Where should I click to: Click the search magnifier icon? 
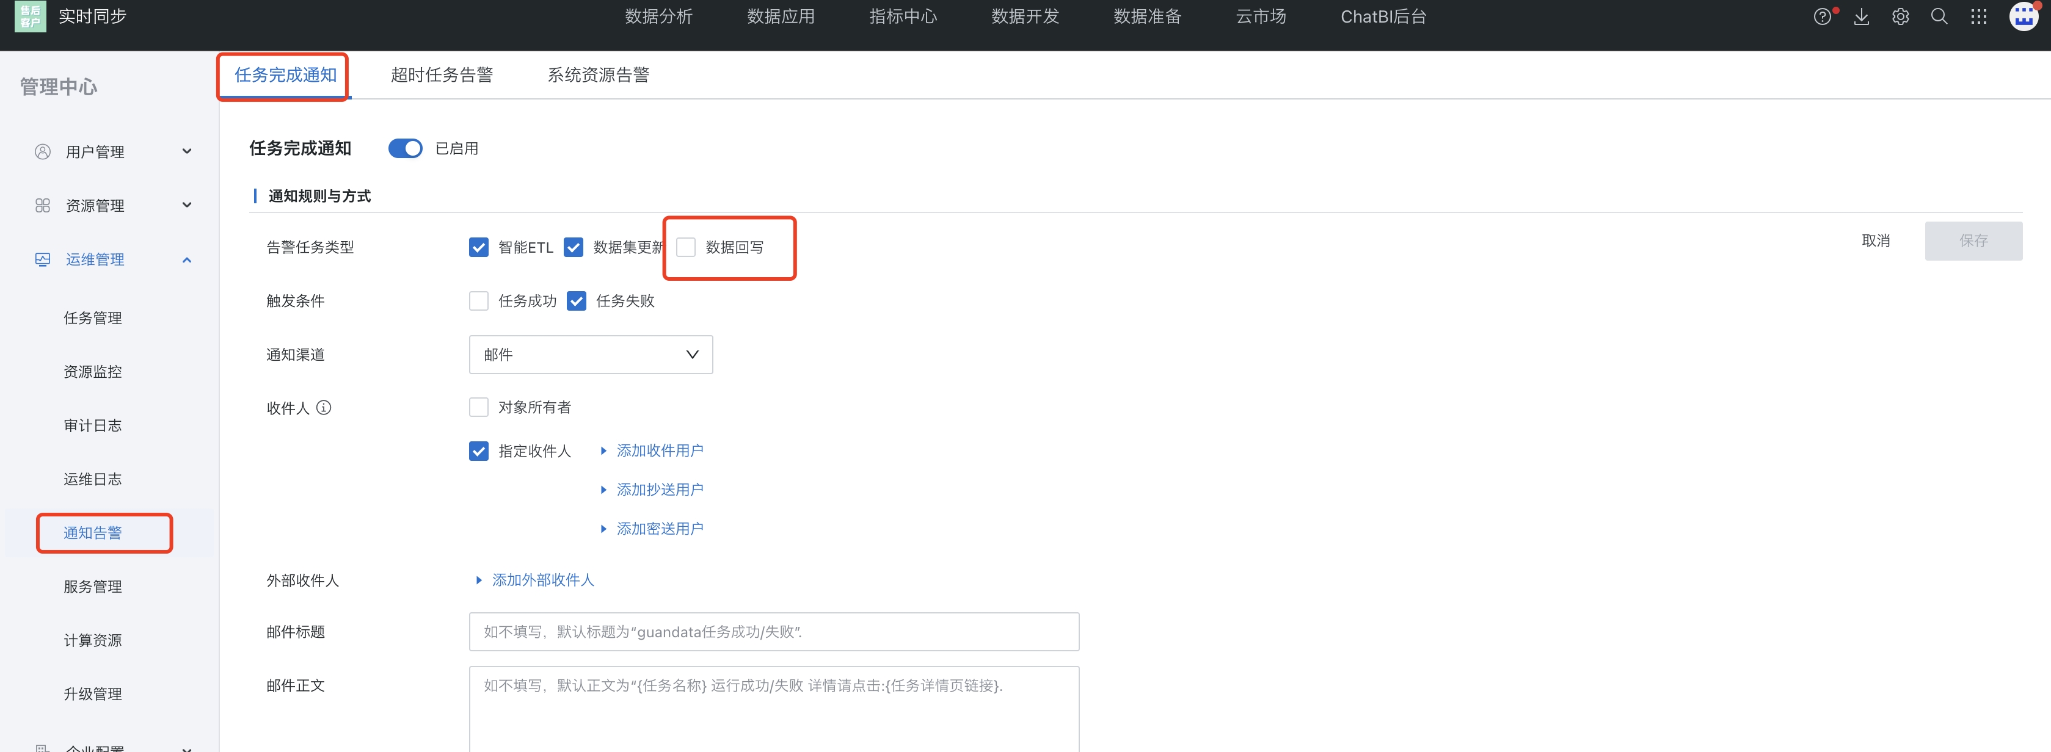tap(1940, 16)
